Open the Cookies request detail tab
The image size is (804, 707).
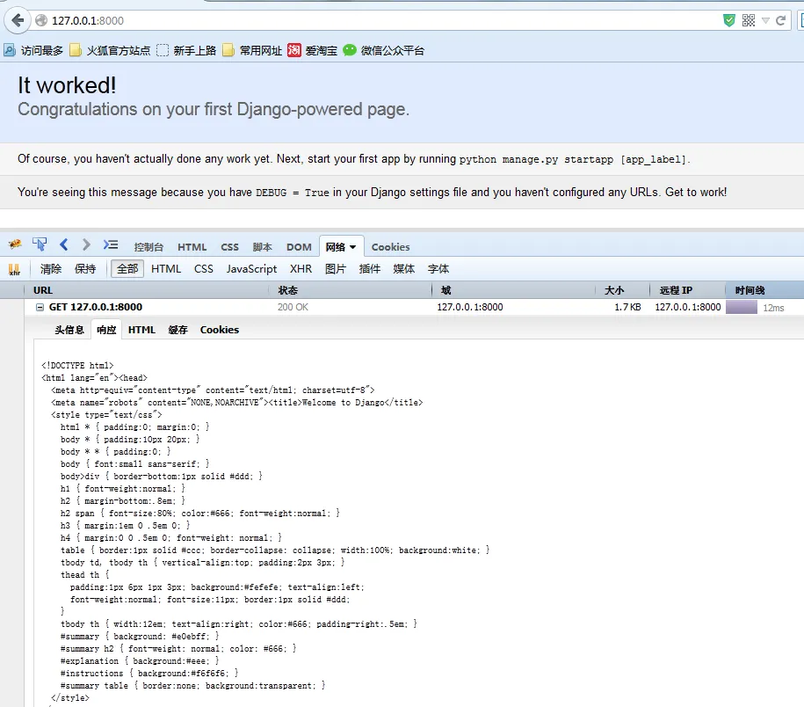(x=220, y=330)
